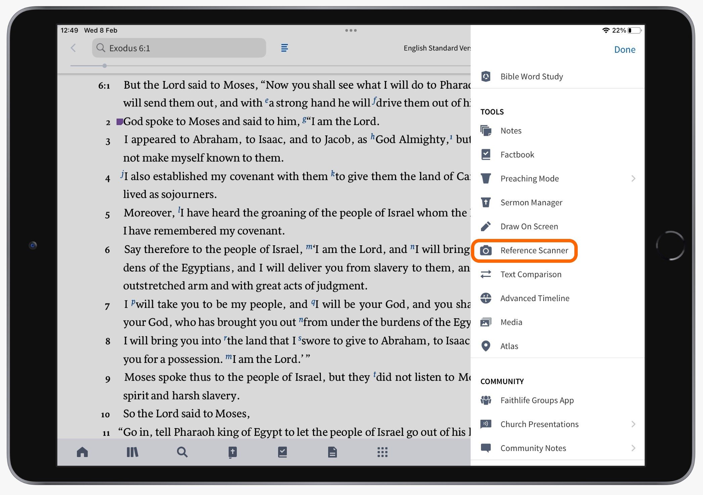Tap the three dots multitasking control
This screenshot has width=703, height=495.
click(351, 30)
